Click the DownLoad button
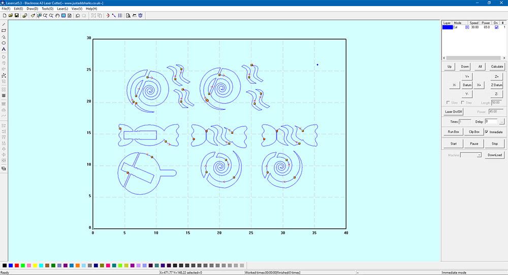 (495, 155)
